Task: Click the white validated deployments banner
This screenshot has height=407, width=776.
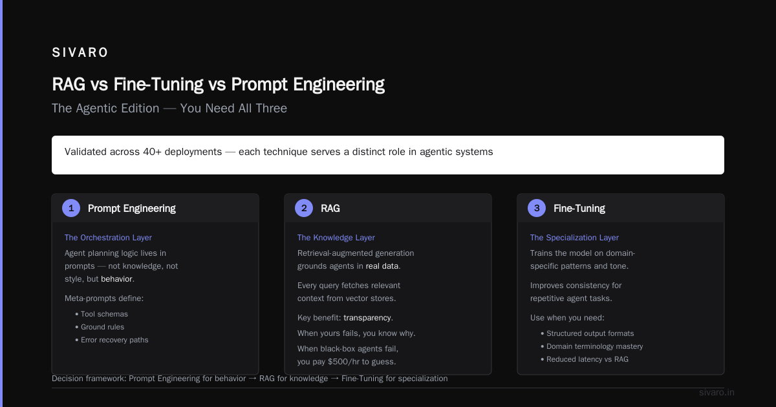Action: pyautogui.click(x=388, y=155)
